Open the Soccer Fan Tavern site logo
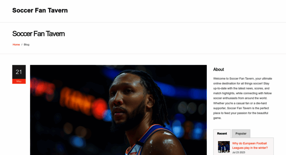This screenshot has height=155, width=286. 40,10
